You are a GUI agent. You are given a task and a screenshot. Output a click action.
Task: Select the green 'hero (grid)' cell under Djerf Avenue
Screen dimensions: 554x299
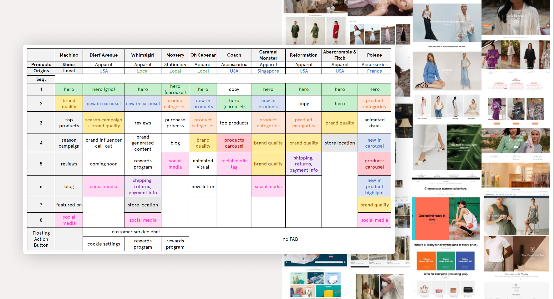tap(104, 89)
